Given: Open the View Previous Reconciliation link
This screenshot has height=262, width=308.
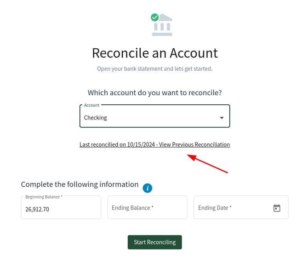Looking at the screenshot, I should point(194,144).
